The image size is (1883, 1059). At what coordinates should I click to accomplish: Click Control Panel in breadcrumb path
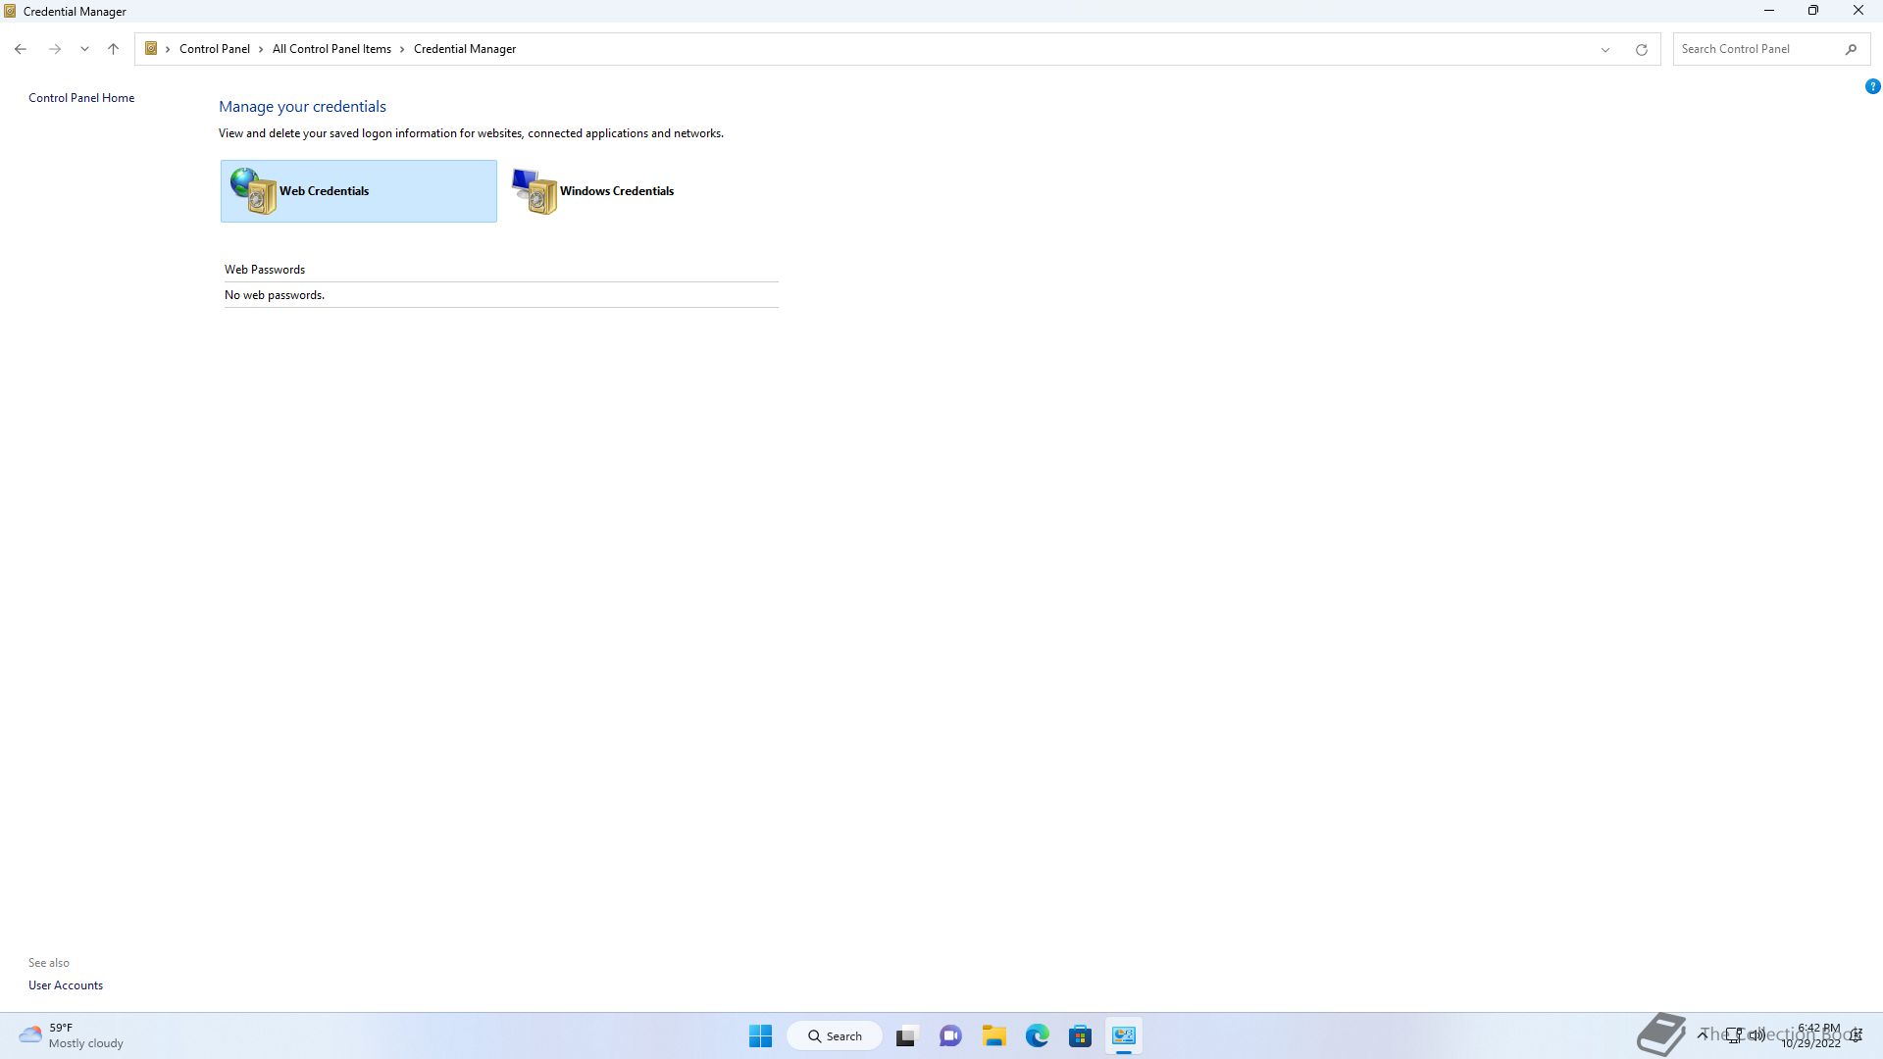coord(214,49)
